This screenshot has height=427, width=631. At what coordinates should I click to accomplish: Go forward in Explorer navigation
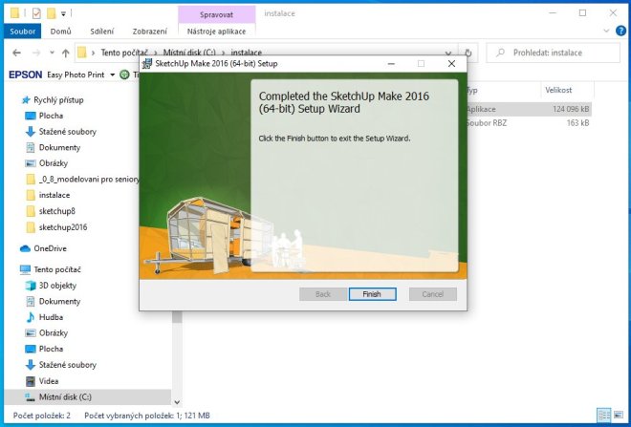36,53
